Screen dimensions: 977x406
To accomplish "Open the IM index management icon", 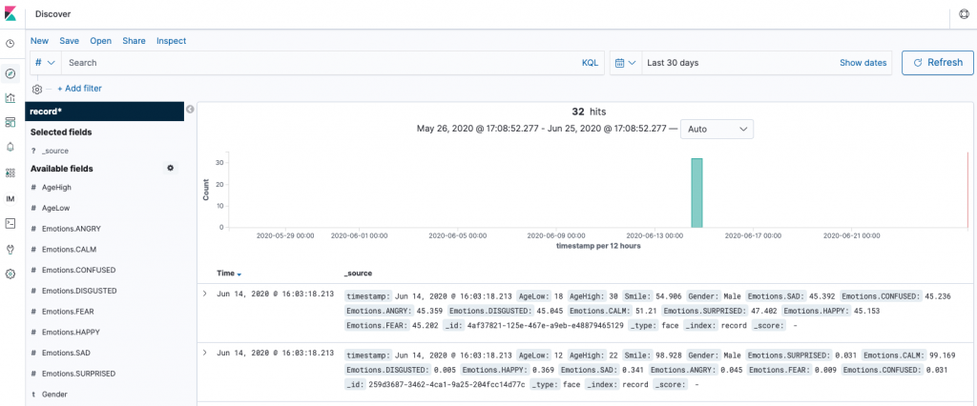I will (x=10, y=198).
